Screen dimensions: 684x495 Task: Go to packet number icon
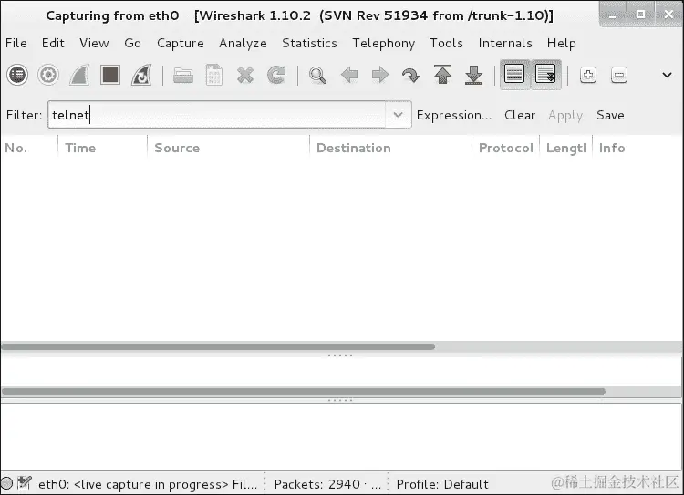(x=411, y=75)
